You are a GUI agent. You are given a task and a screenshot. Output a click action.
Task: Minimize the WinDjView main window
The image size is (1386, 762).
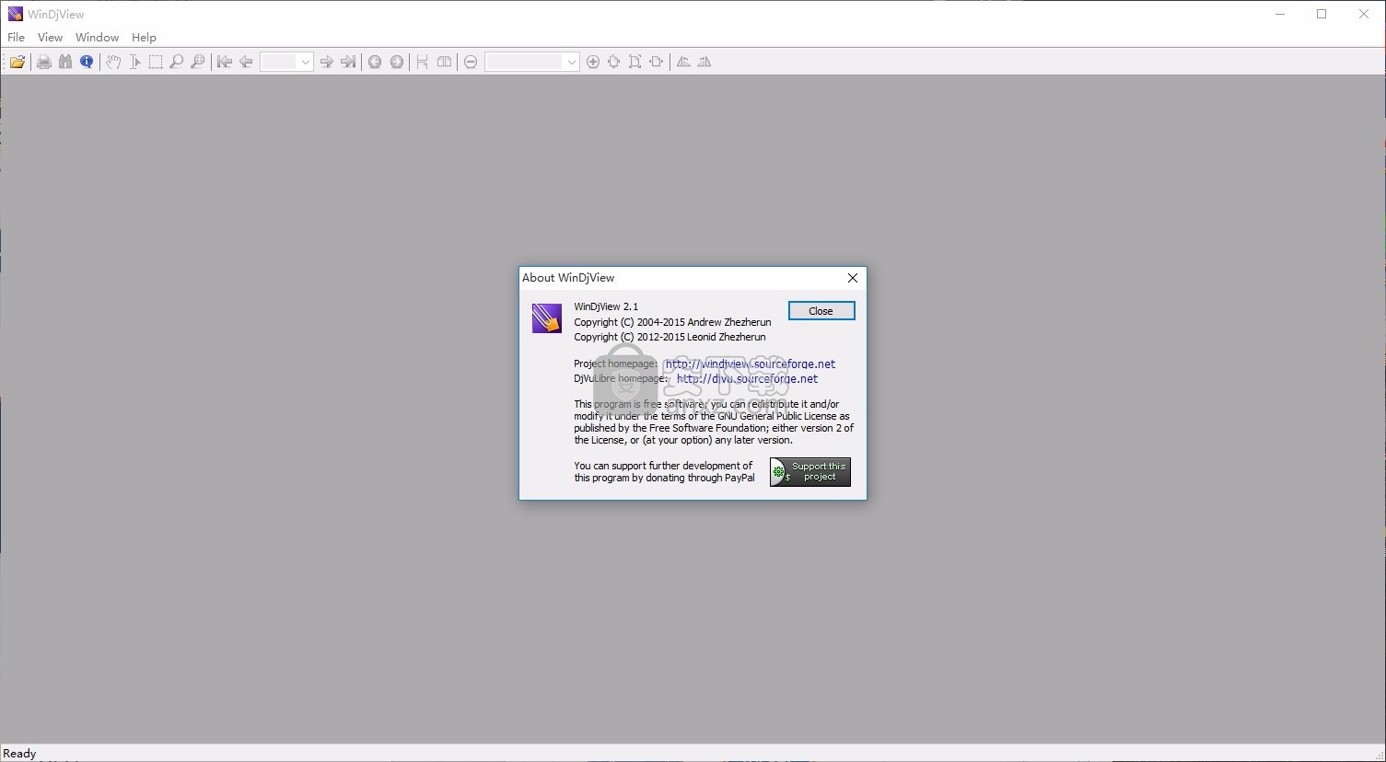point(1279,14)
